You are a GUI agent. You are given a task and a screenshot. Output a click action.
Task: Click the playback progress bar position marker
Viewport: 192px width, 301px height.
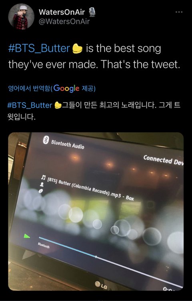pos(96,257)
